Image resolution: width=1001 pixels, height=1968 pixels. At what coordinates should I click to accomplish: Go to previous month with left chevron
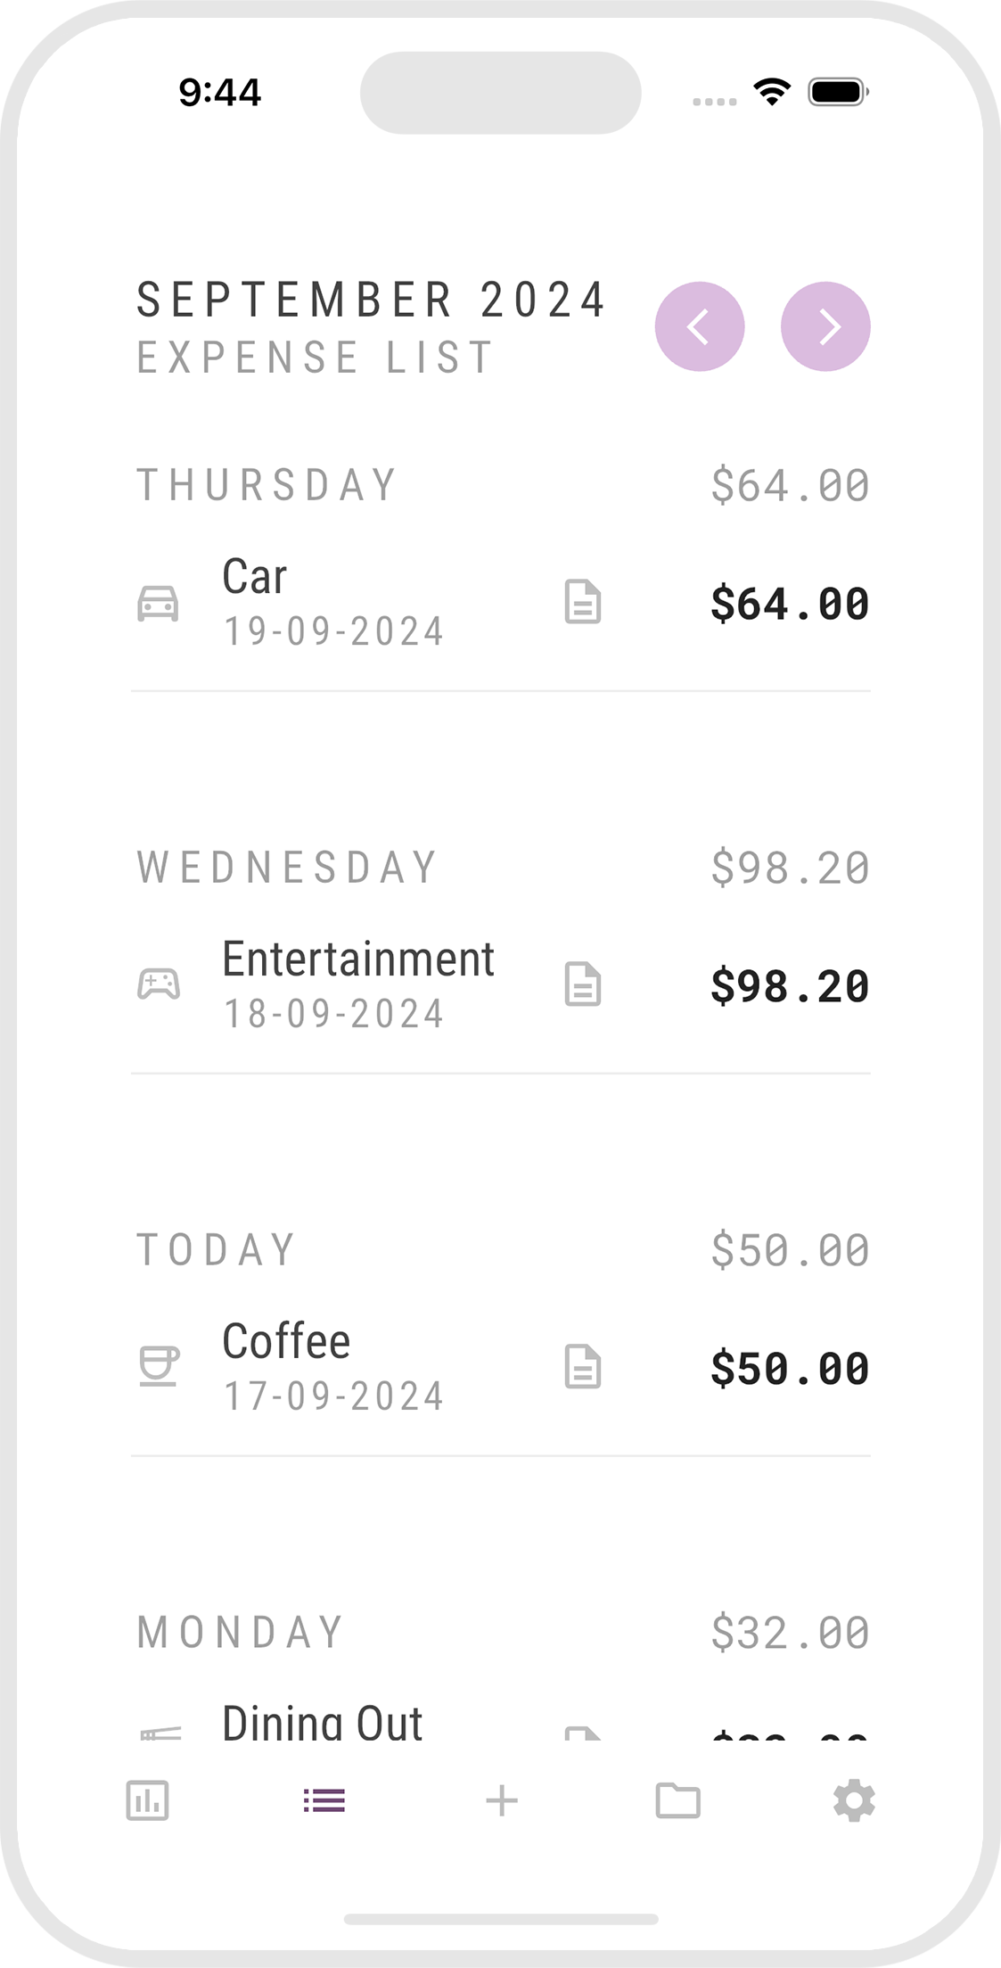700,326
